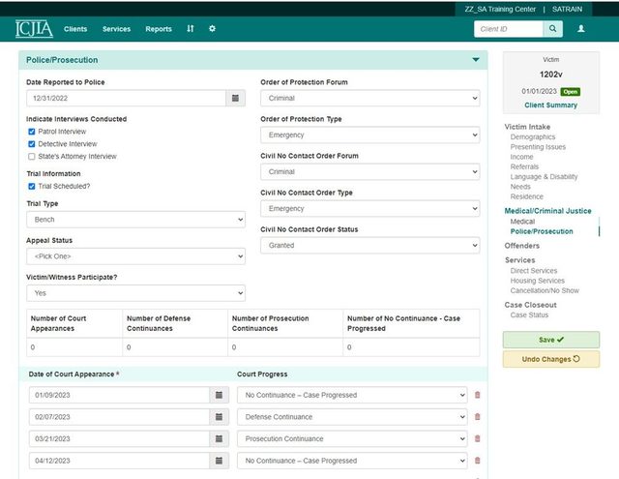Click Date Reported to Police field
Image resolution: width=619 pixels, height=479 pixels.
pyautogui.click(x=126, y=98)
